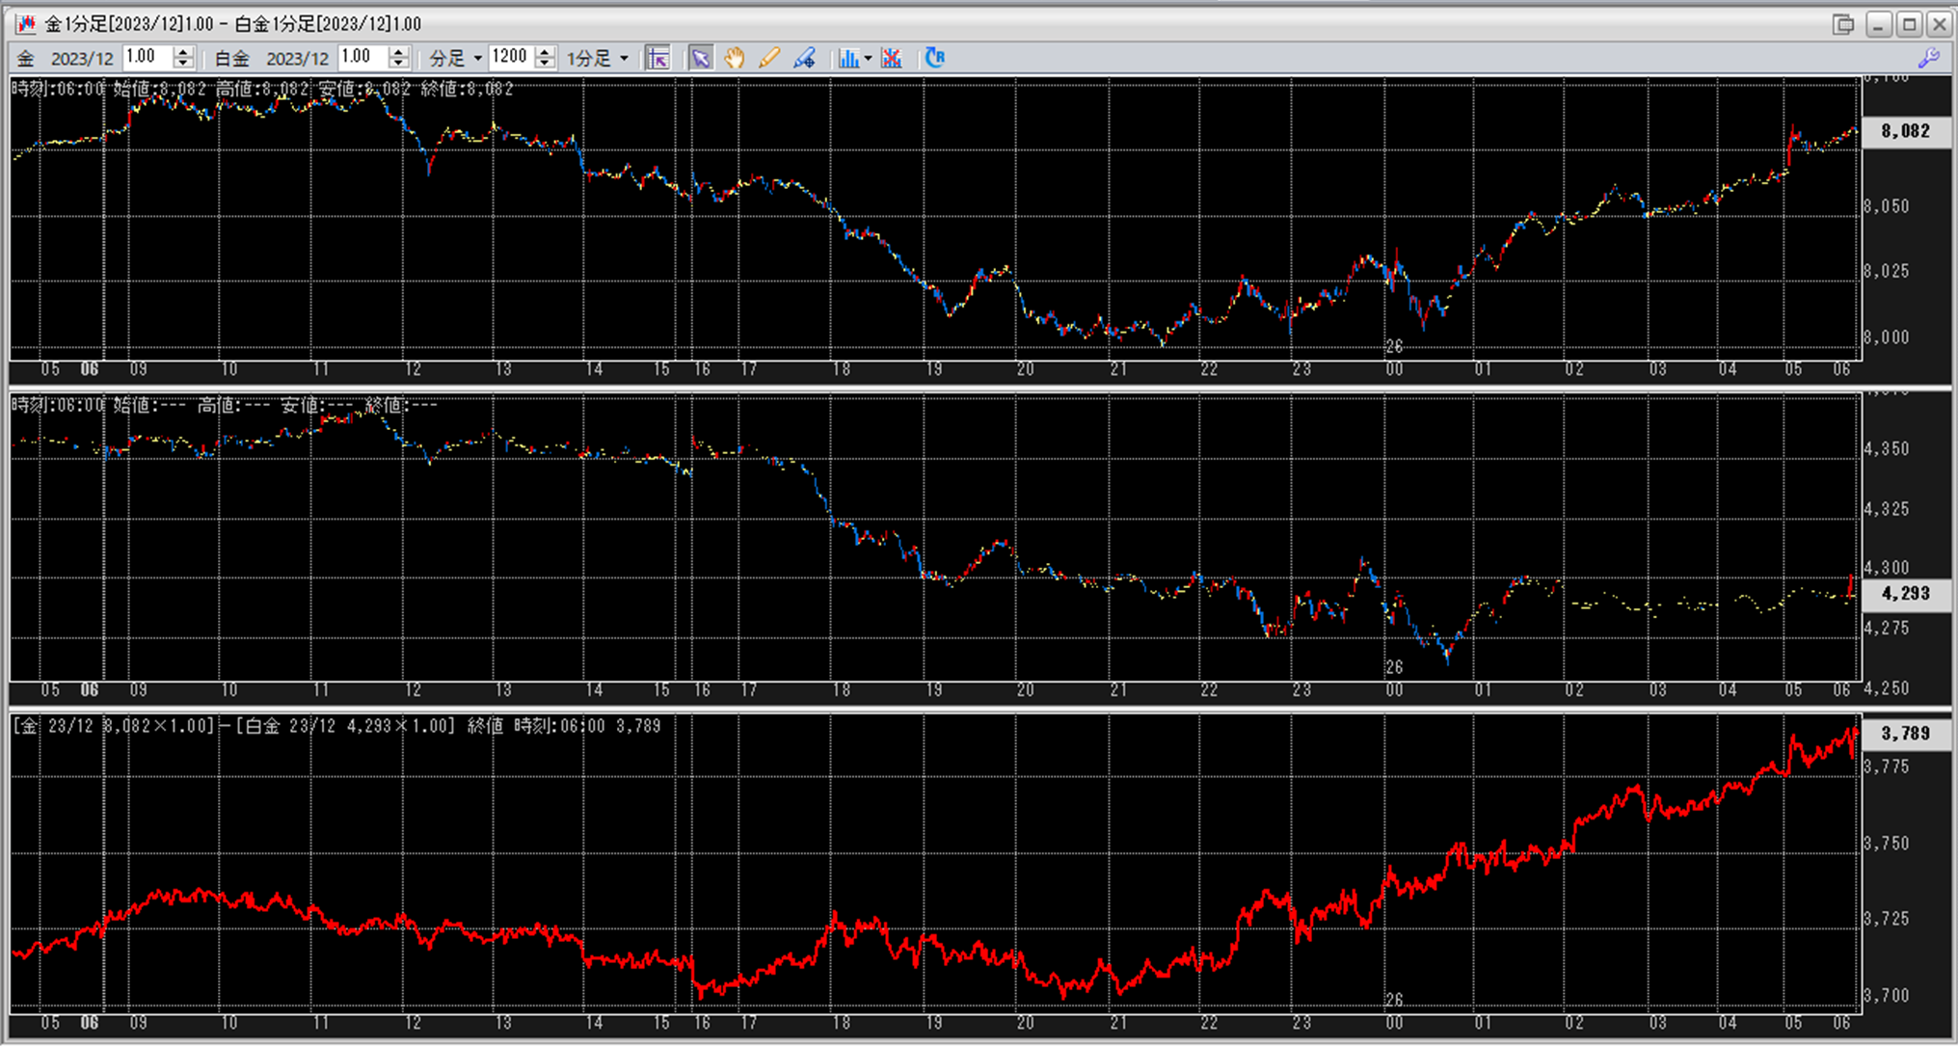Select the pencil line drawing tool
This screenshot has width=1958, height=1047.
tap(768, 58)
